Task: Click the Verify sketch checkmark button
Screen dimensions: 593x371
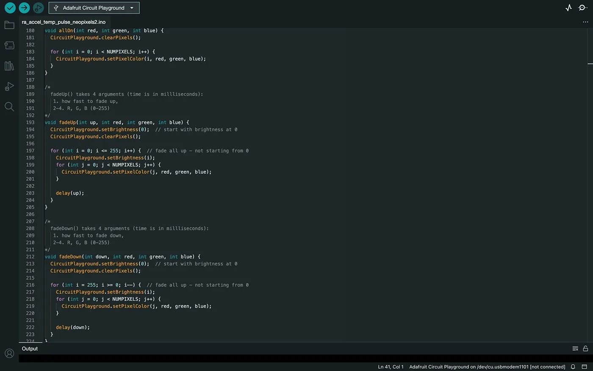Action: [10, 8]
